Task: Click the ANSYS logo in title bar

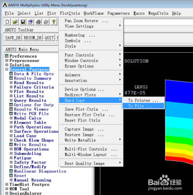Action: tap(5, 5)
